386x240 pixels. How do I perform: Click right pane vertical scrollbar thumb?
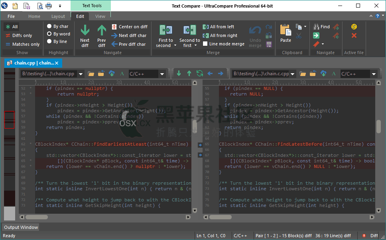point(379,127)
